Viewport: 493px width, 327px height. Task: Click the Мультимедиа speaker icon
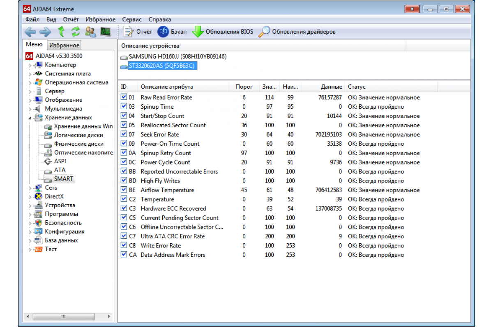(39, 109)
